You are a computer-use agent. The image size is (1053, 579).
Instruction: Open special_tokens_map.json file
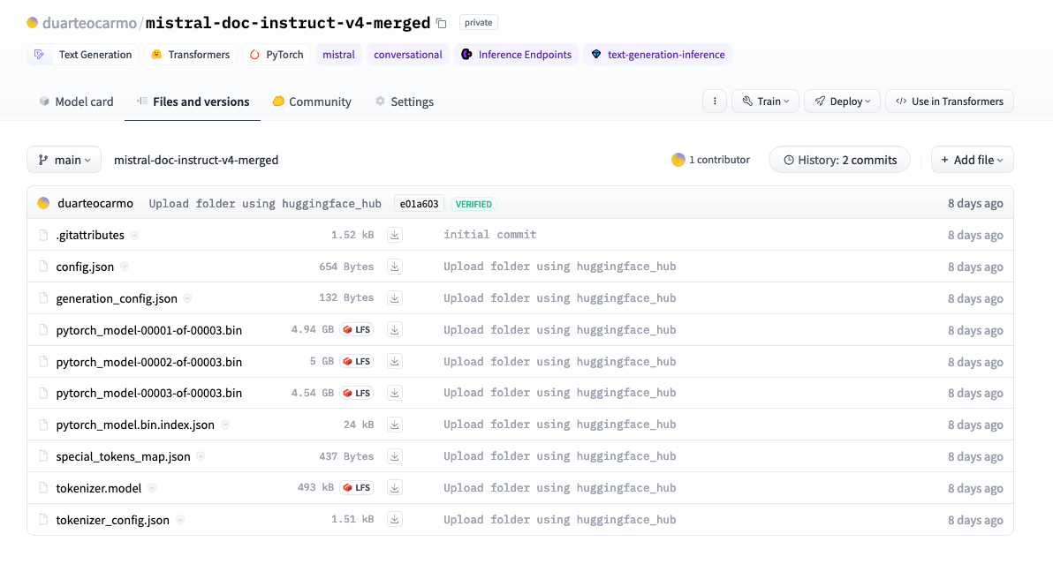click(123, 456)
